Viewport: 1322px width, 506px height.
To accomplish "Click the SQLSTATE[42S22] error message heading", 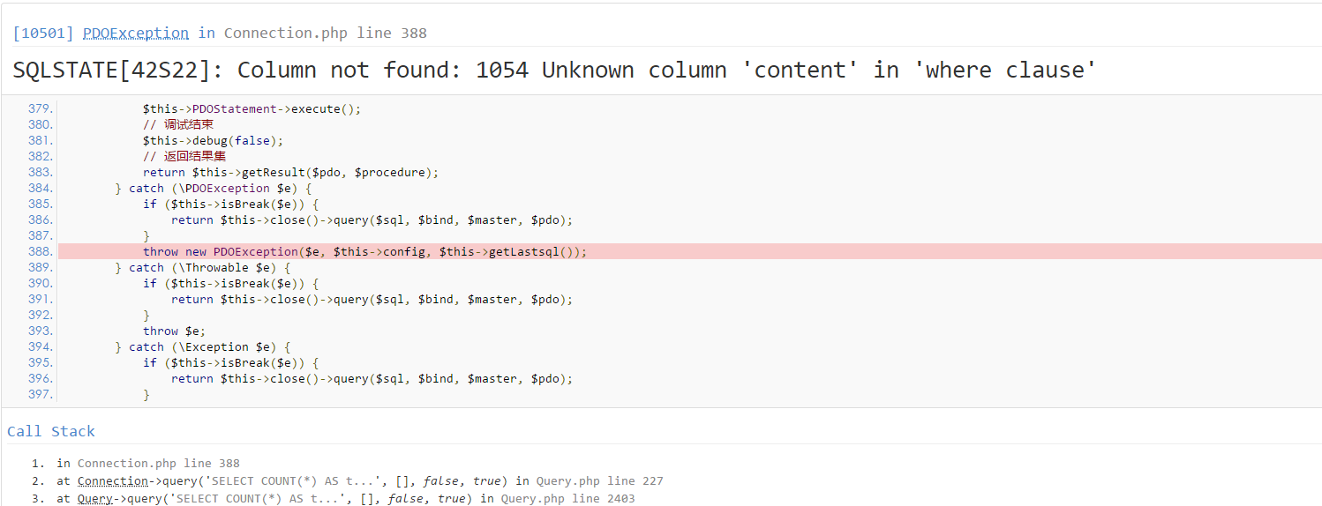I will click(x=554, y=71).
